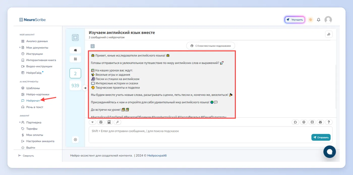Click the NeuroScribe logo
Image resolution: width=353 pixels, height=175 pixels.
coord(33,20)
